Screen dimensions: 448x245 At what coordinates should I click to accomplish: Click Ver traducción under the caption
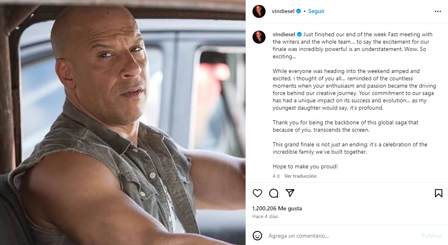[300, 176]
